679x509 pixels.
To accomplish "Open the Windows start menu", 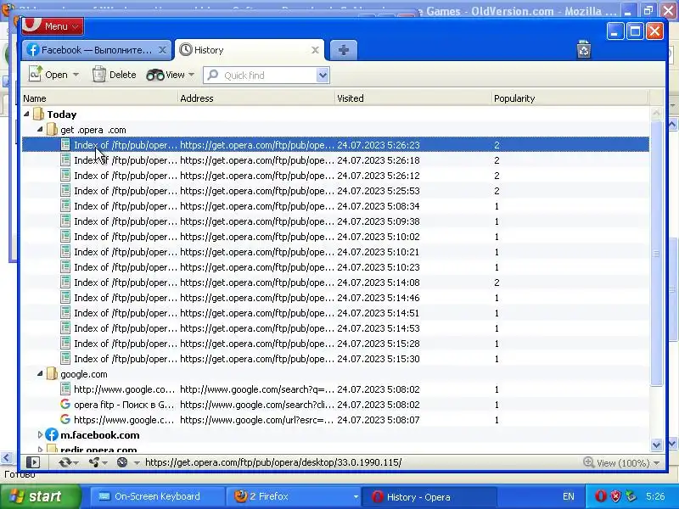I will [x=40, y=496].
